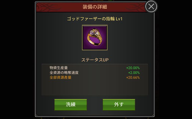Click the orange +20.66% bonus value
This screenshot has height=119, width=192.
(x=133, y=77)
